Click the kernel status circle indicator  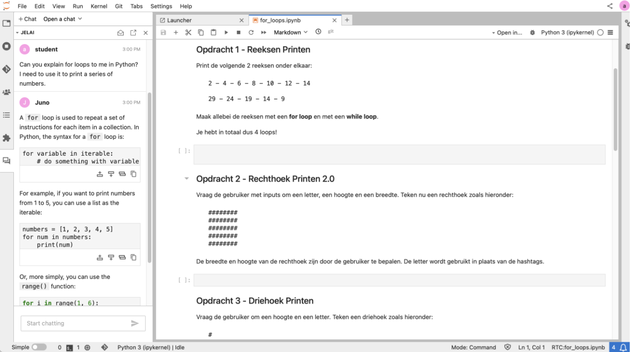(600, 33)
